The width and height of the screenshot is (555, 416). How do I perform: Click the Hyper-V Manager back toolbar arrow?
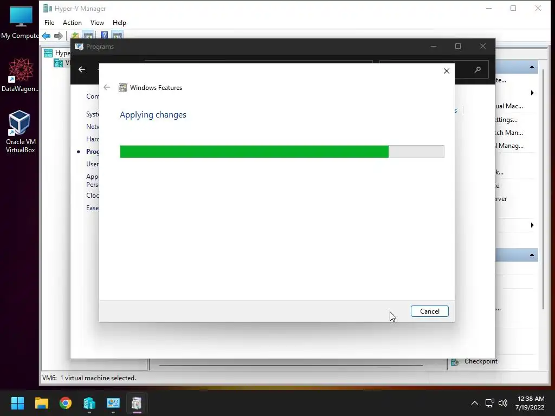pos(47,36)
